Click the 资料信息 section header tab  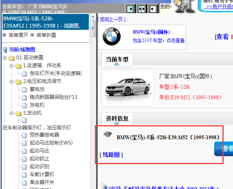117,119
